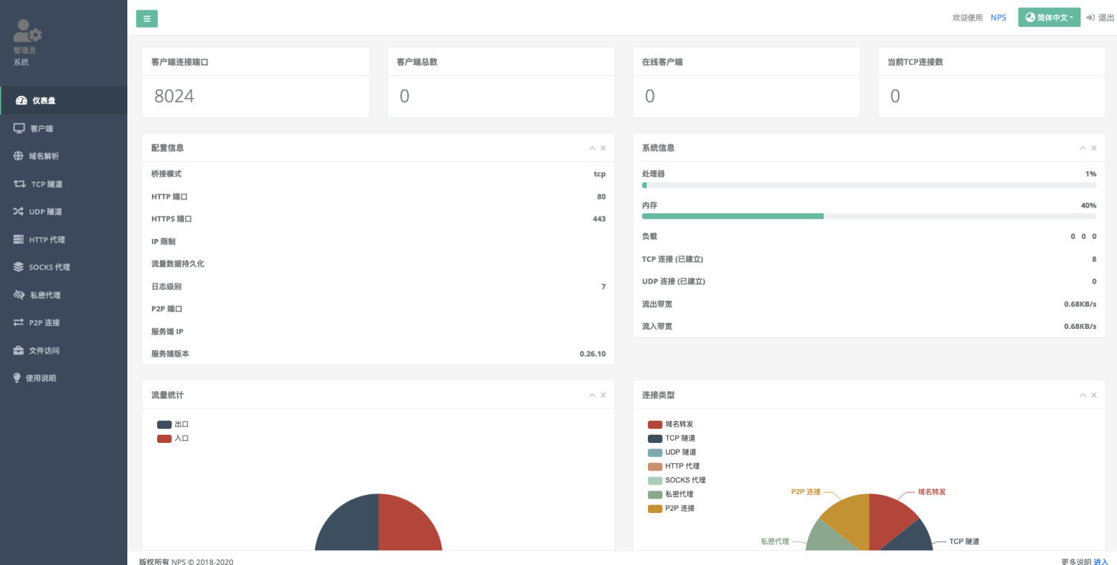
Task: Select 私密代理 in the sidebar
Action: click(x=63, y=295)
